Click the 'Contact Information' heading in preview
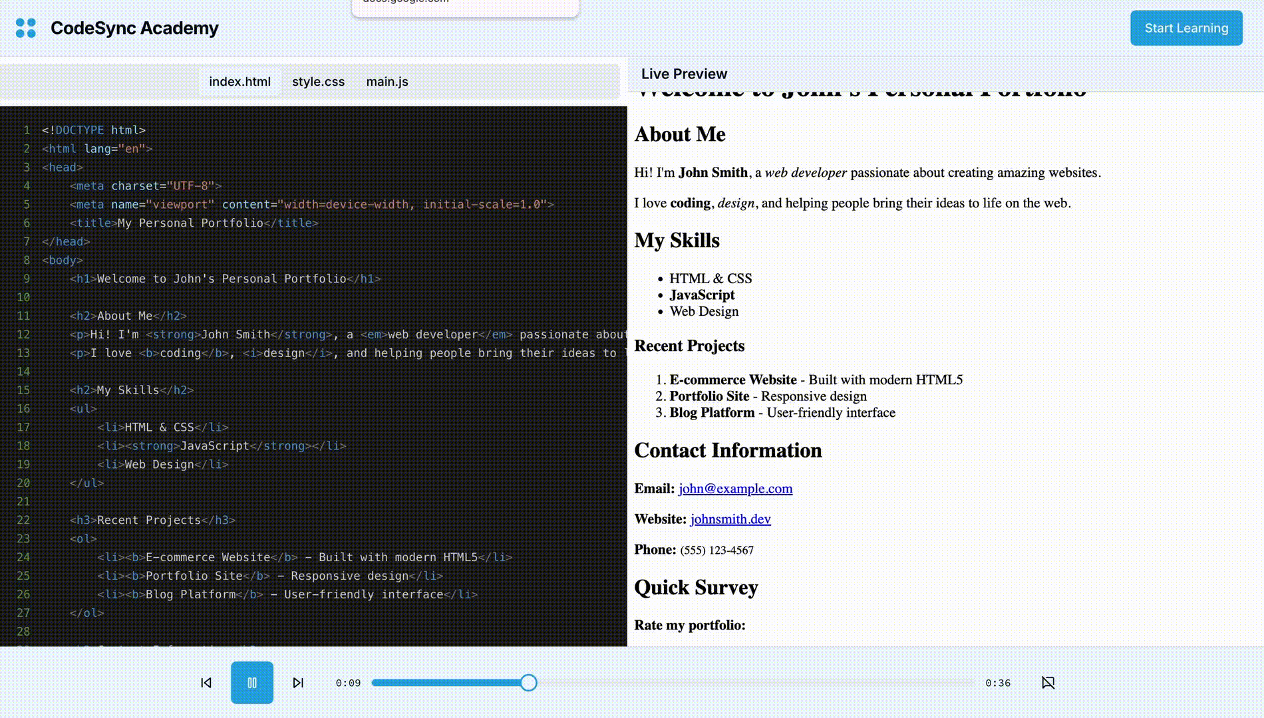The height and width of the screenshot is (718, 1264). point(728,451)
